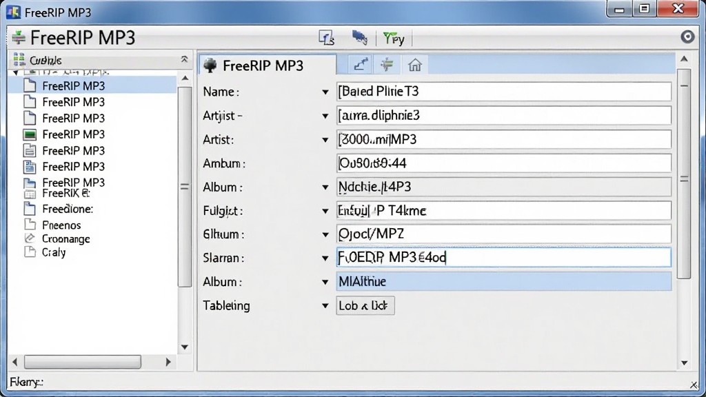Open the Artjist field dropdown arrow
Screen dimensions: 706x397
[x=325, y=116]
